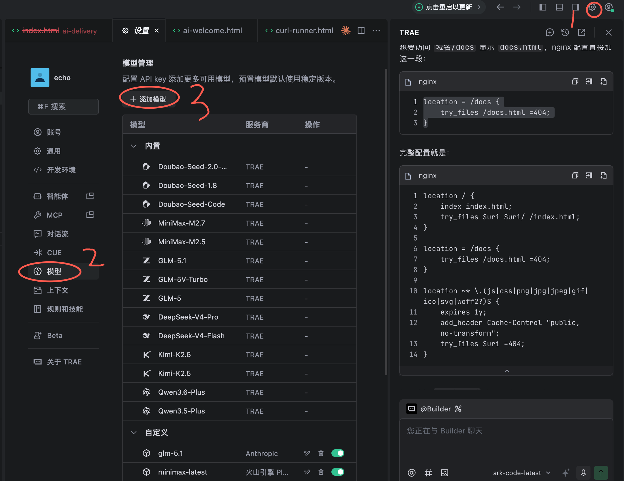
Task: Click the sparkle prompt optimize icon
Action: coord(566,472)
